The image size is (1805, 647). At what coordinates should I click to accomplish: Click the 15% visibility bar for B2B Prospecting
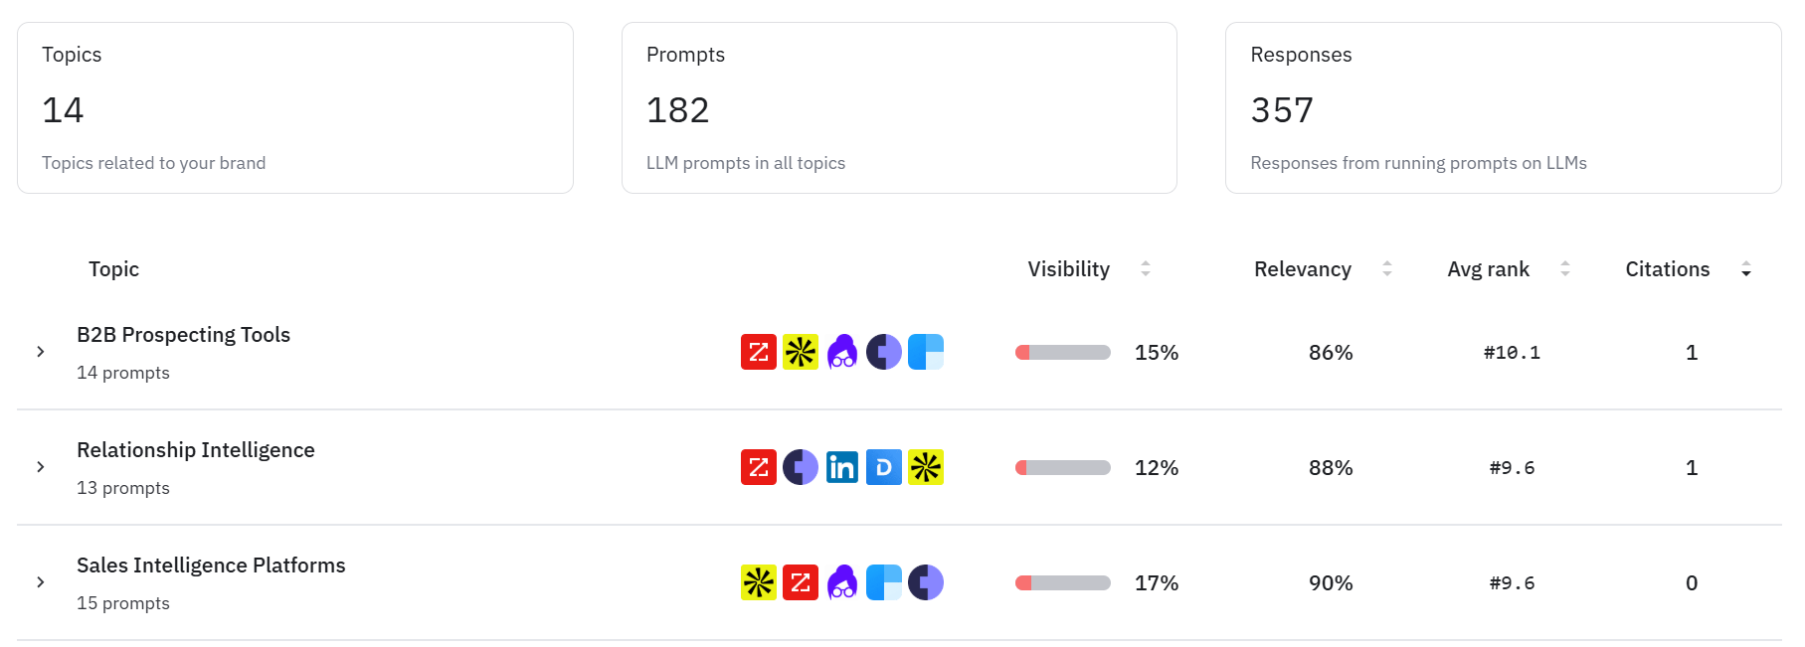[x=1062, y=353]
